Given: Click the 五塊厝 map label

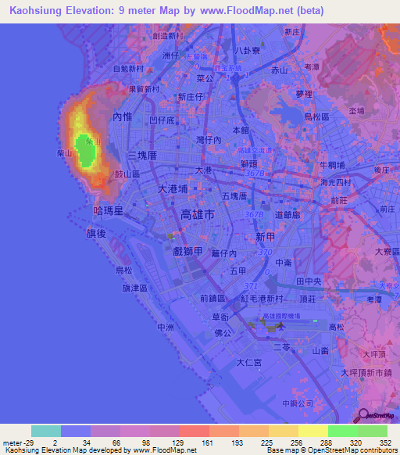Looking at the screenshot, I should 234,196.
